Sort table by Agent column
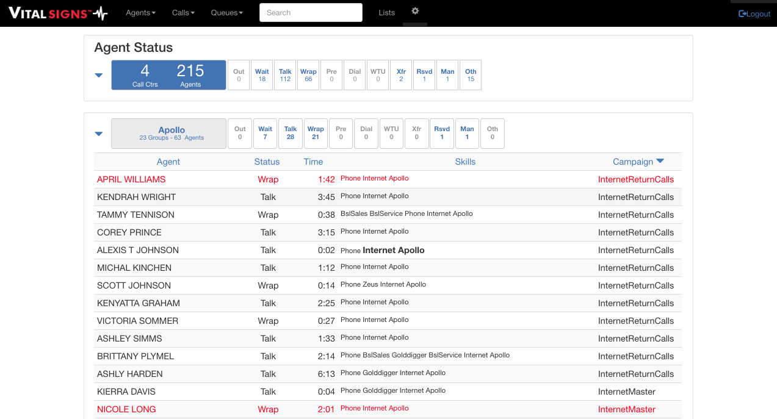Image resolution: width=777 pixels, height=419 pixels. coord(168,162)
